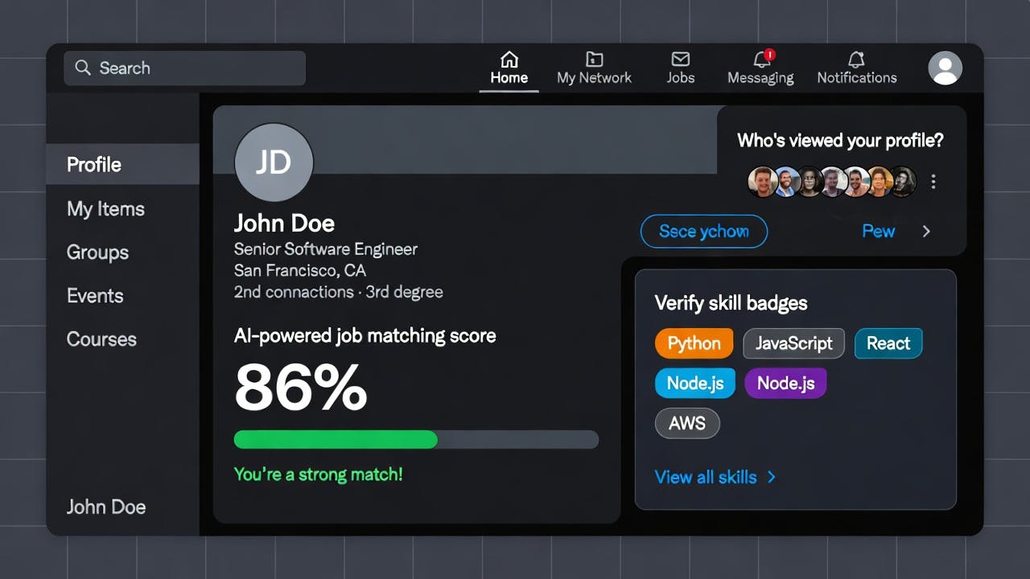Click the green job match progress bar
This screenshot has height=579, width=1030.
(x=334, y=440)
